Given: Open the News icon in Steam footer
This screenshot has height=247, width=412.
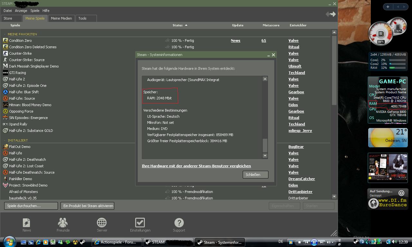Looking at the screenshot, I should (26, 223).
